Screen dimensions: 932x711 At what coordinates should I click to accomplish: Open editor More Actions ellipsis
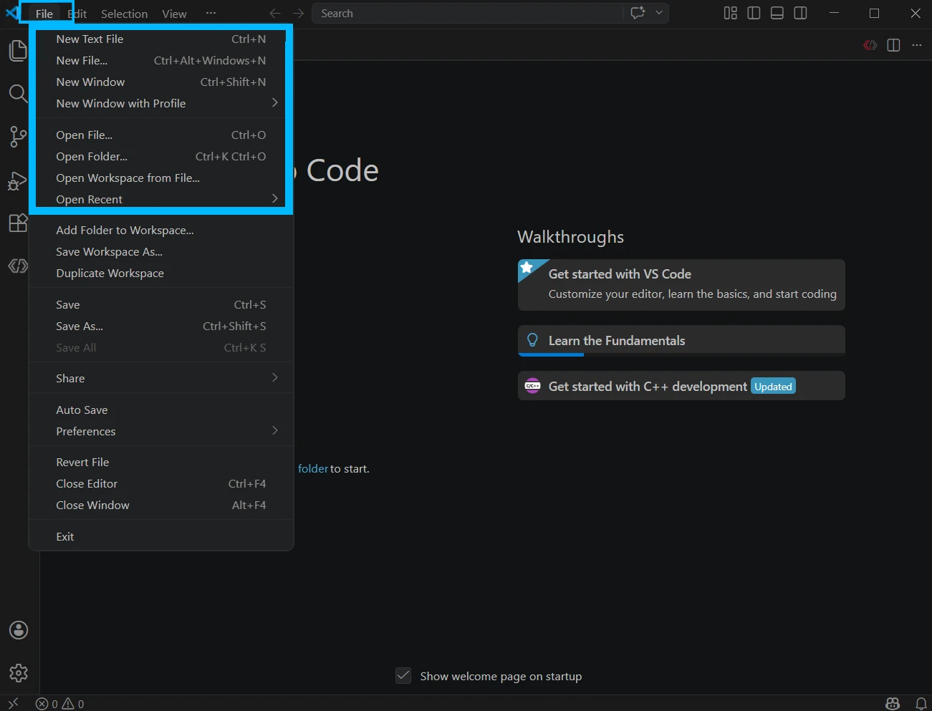[917, 45]
